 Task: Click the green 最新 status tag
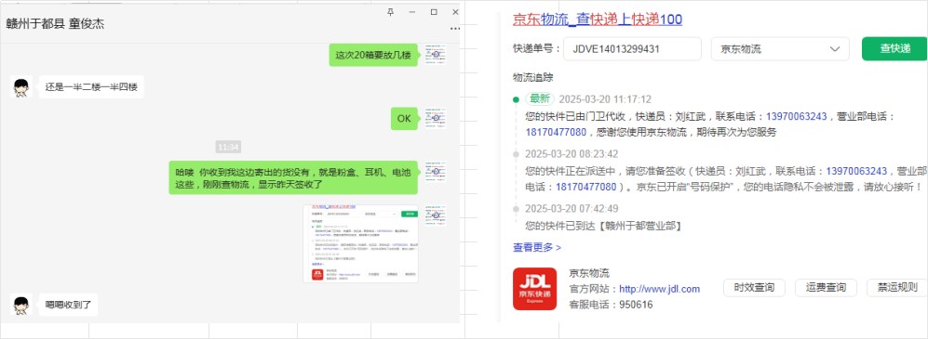(540, 98)
